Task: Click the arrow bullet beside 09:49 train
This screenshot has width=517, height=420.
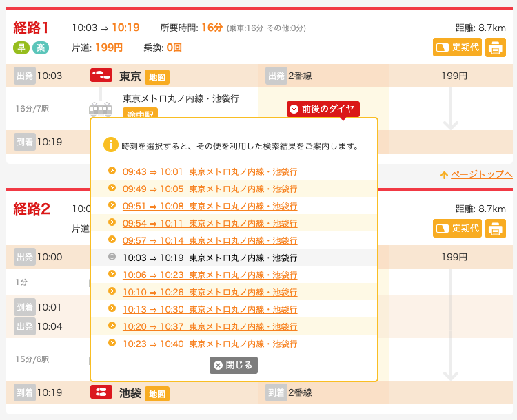Action: pos(112,187)
